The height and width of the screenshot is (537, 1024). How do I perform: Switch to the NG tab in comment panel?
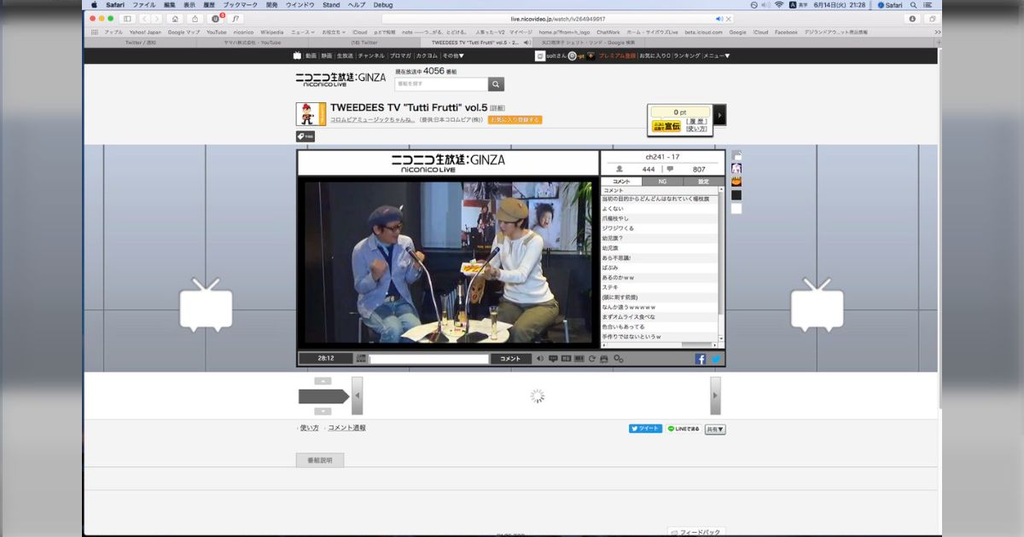pos(662,182)
